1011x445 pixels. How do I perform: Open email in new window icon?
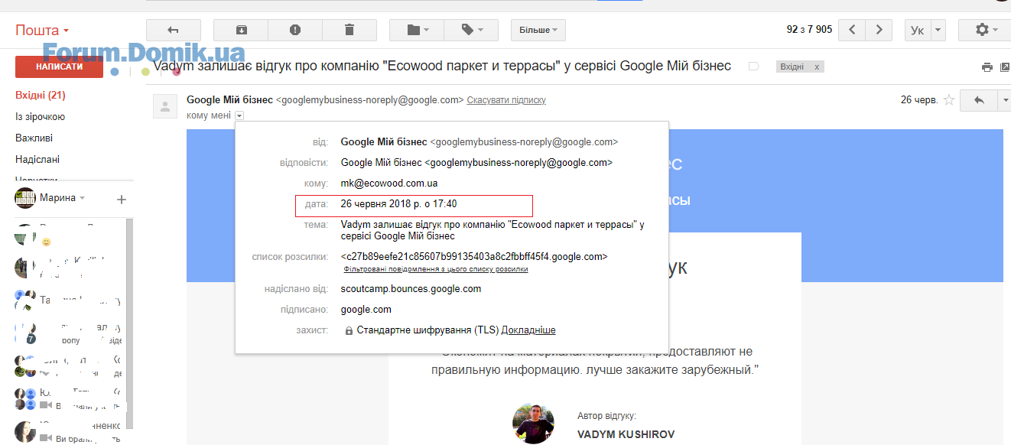coord(1005,67)
